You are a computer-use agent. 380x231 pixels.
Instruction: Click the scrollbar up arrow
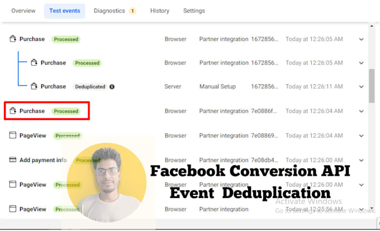[372, 26]
